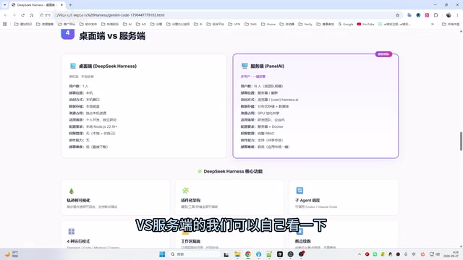Click the page vertical scrollbar thumb

(461, 142)
